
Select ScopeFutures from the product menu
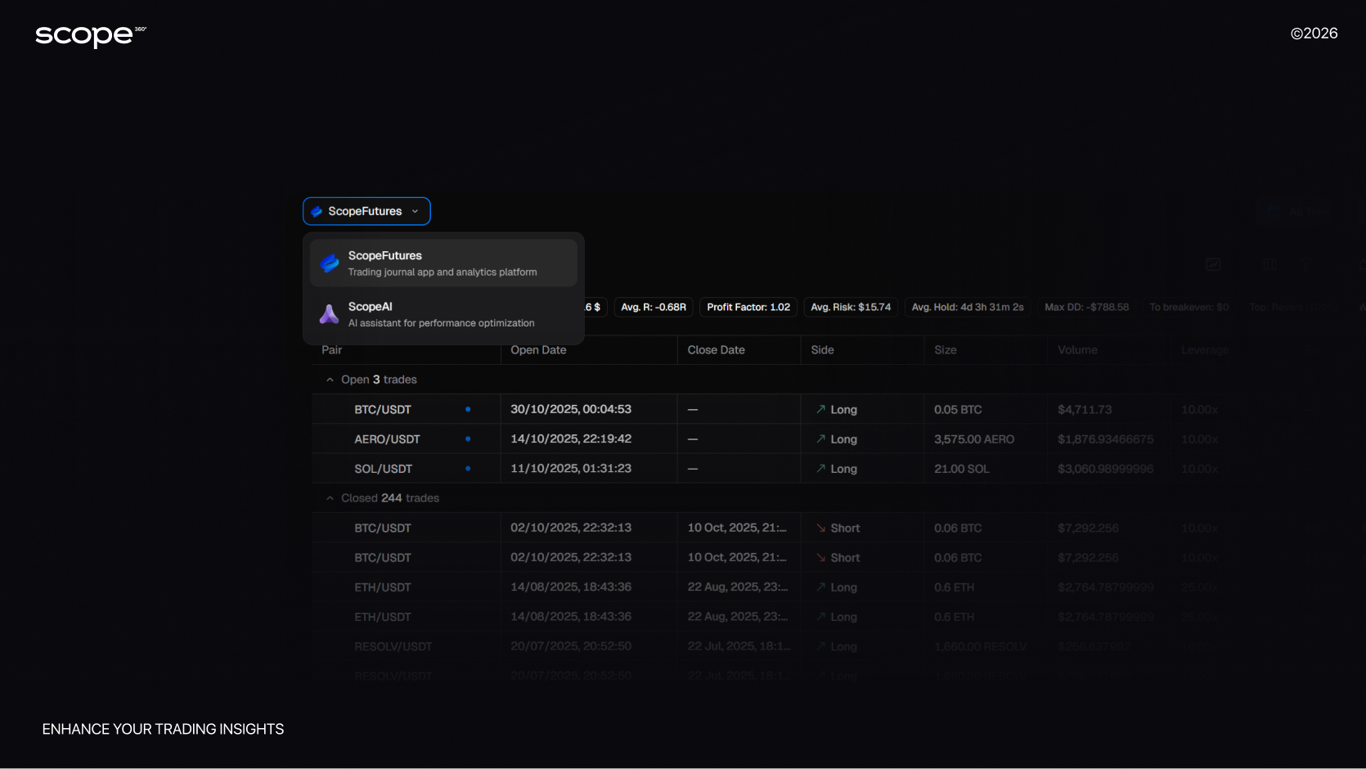pos(443,263)
